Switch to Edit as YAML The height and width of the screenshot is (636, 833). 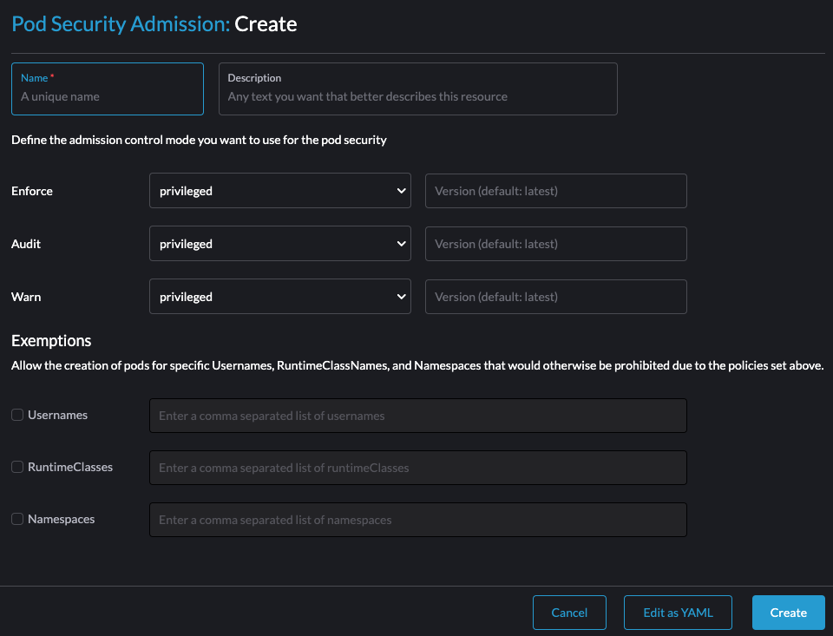(x=678, y=613)
